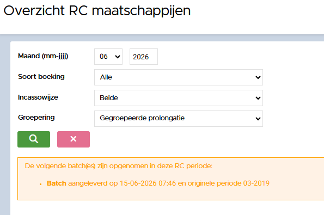Click the 'De volgende batch(es)' message text

119,166
